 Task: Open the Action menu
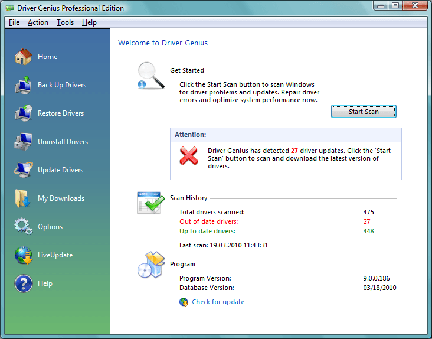(x=38, y=22)
